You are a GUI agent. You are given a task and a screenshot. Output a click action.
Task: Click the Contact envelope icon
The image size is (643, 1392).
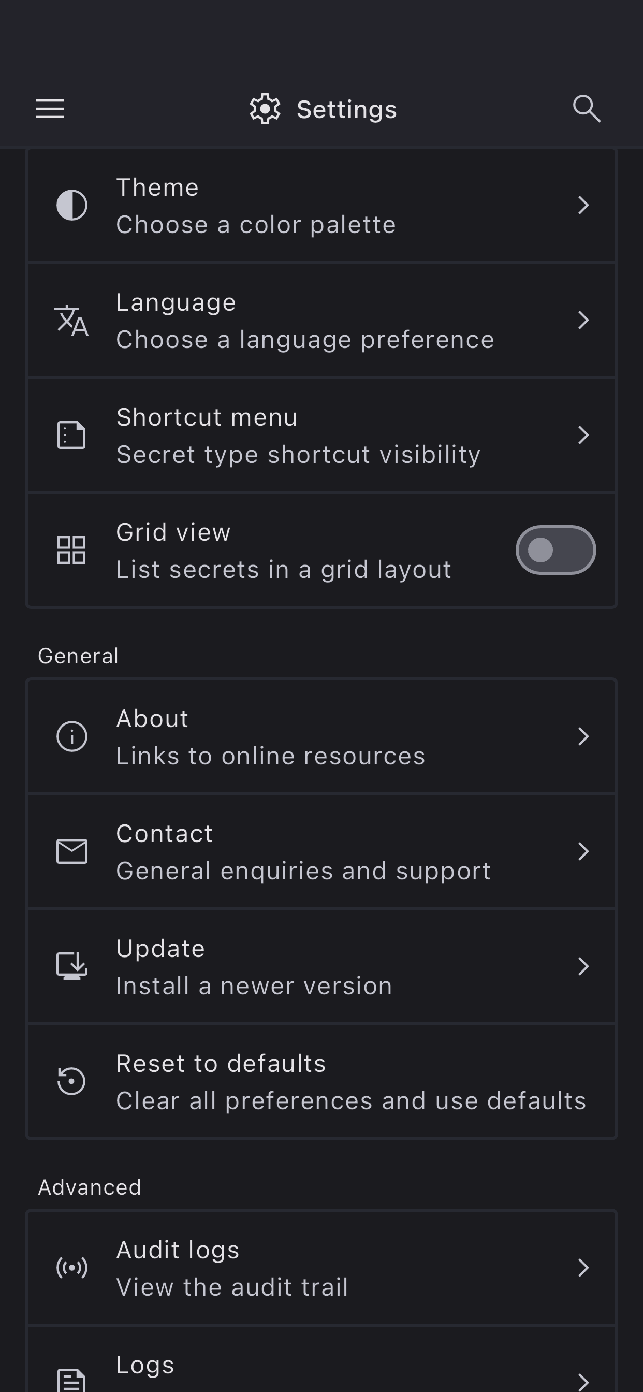tap(72, 852)
